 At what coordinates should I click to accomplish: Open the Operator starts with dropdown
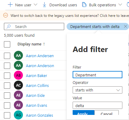pos(97,90)
